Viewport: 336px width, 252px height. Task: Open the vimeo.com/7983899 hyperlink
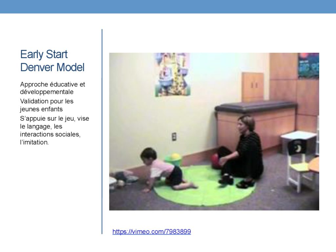(152, 232)
